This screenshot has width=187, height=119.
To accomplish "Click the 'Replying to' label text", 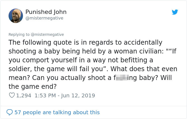I will (19, 34).
